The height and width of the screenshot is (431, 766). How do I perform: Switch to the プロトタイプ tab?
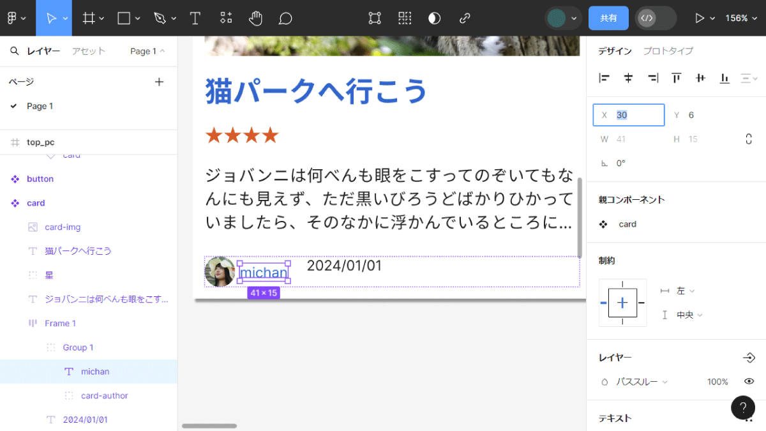[x=668, y=51]
